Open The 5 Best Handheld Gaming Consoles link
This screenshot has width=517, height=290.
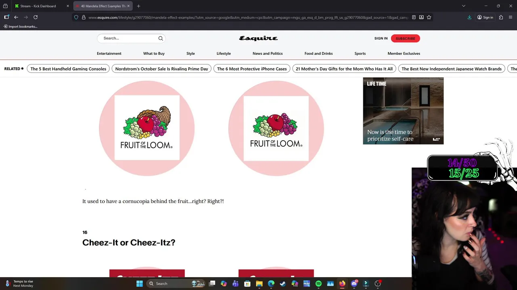[x=68, y=69]
